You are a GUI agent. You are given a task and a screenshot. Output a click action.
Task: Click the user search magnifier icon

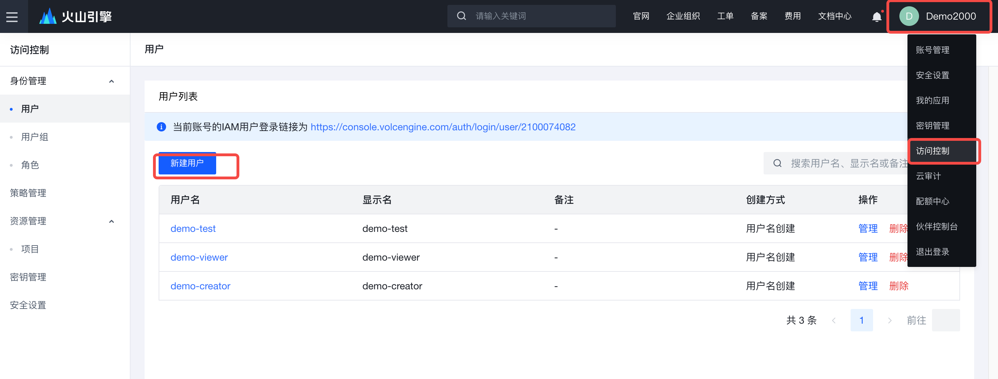(777, 163)
